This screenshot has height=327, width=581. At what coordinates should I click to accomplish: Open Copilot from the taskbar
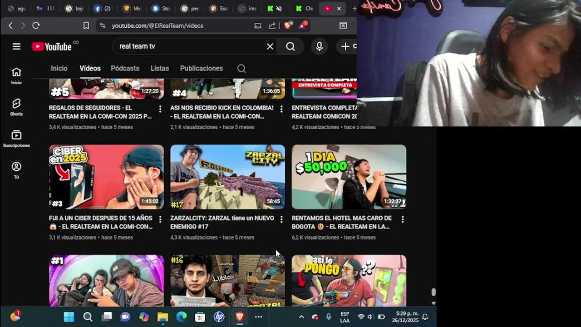[x=144, y=317]
